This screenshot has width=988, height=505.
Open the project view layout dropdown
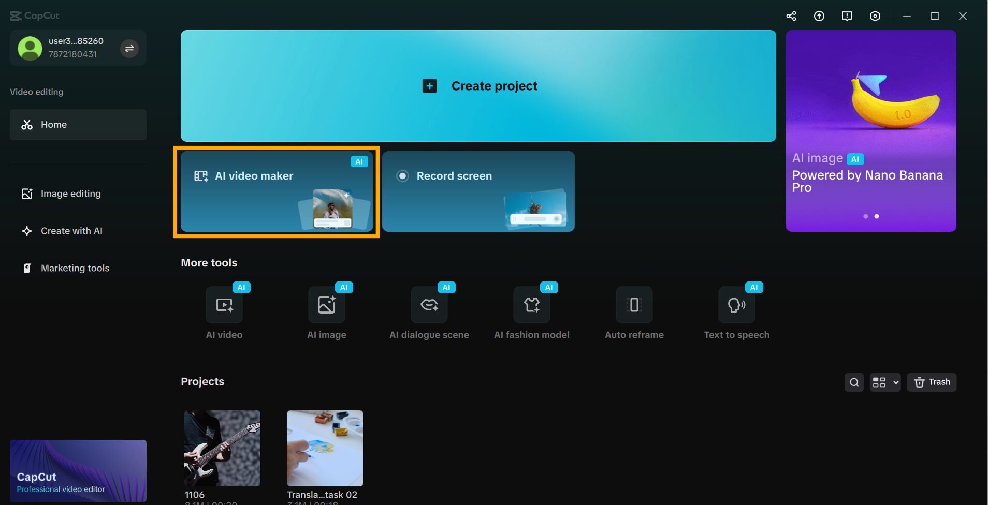(x=884, y=382)
